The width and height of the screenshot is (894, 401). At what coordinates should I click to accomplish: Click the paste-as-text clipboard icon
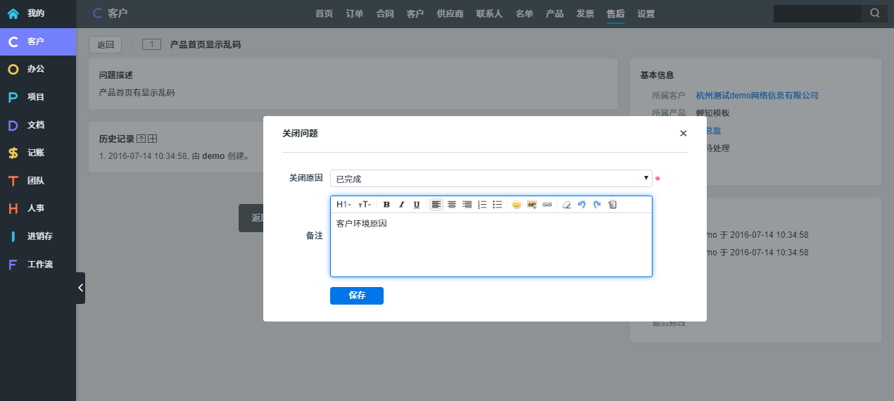pos(612,205)
